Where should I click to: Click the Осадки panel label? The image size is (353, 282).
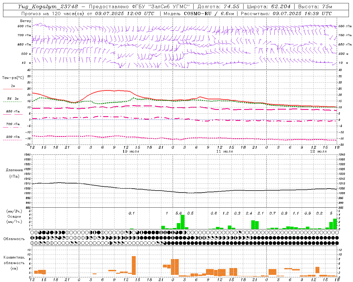pyautogui.click(x=14, y=216)
